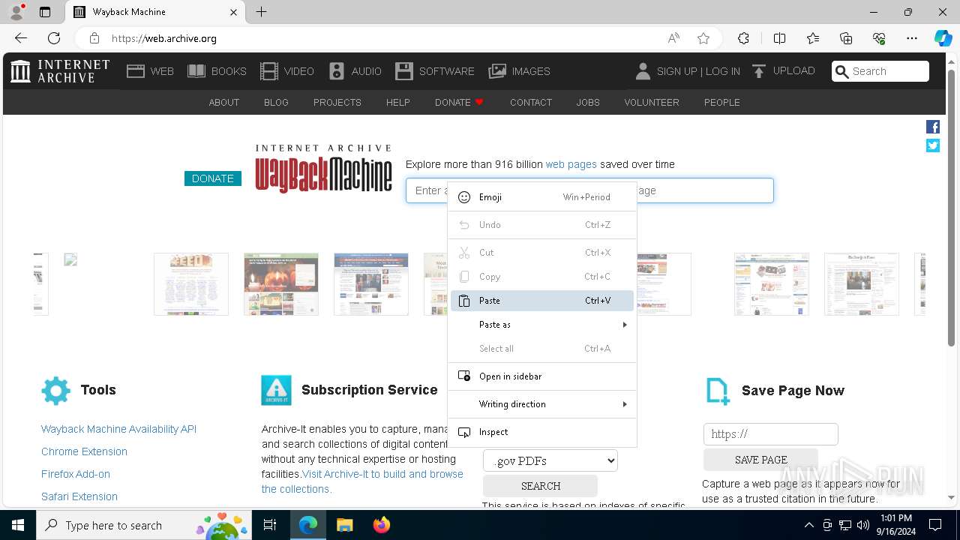Click the SEARCH button below .gov PDFs
The width and height of the screenshot is (960, 540).
[540, 486]
